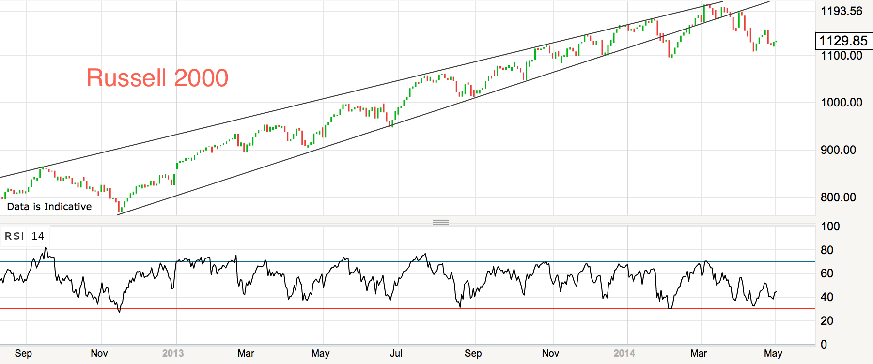Click the 1000.00 price axis label
The image size is (873, 364).
pos(842,103)
